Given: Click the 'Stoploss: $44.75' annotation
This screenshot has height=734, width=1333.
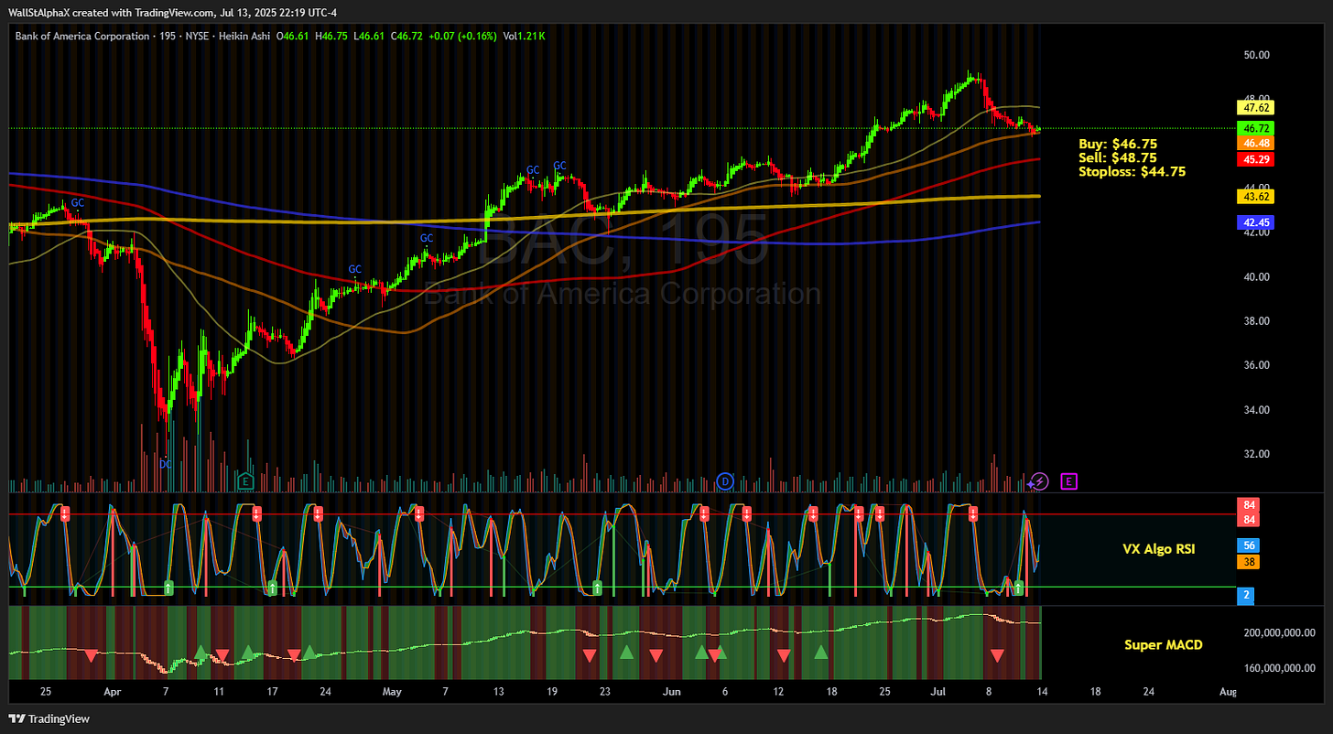Looking at the screenshot, I should click(x=1133, y=171).
